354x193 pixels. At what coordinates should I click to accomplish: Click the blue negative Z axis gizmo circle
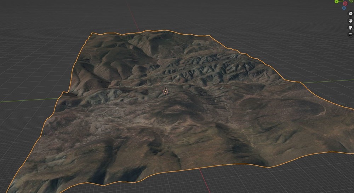[x=344, y=8]
